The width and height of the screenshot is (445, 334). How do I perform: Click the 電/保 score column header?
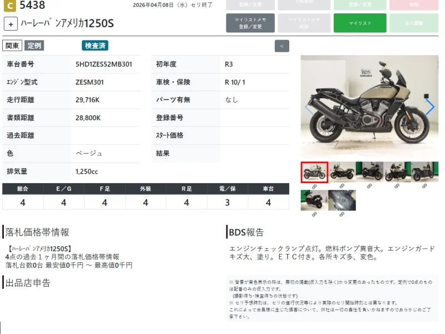click(x=228, y=189)
